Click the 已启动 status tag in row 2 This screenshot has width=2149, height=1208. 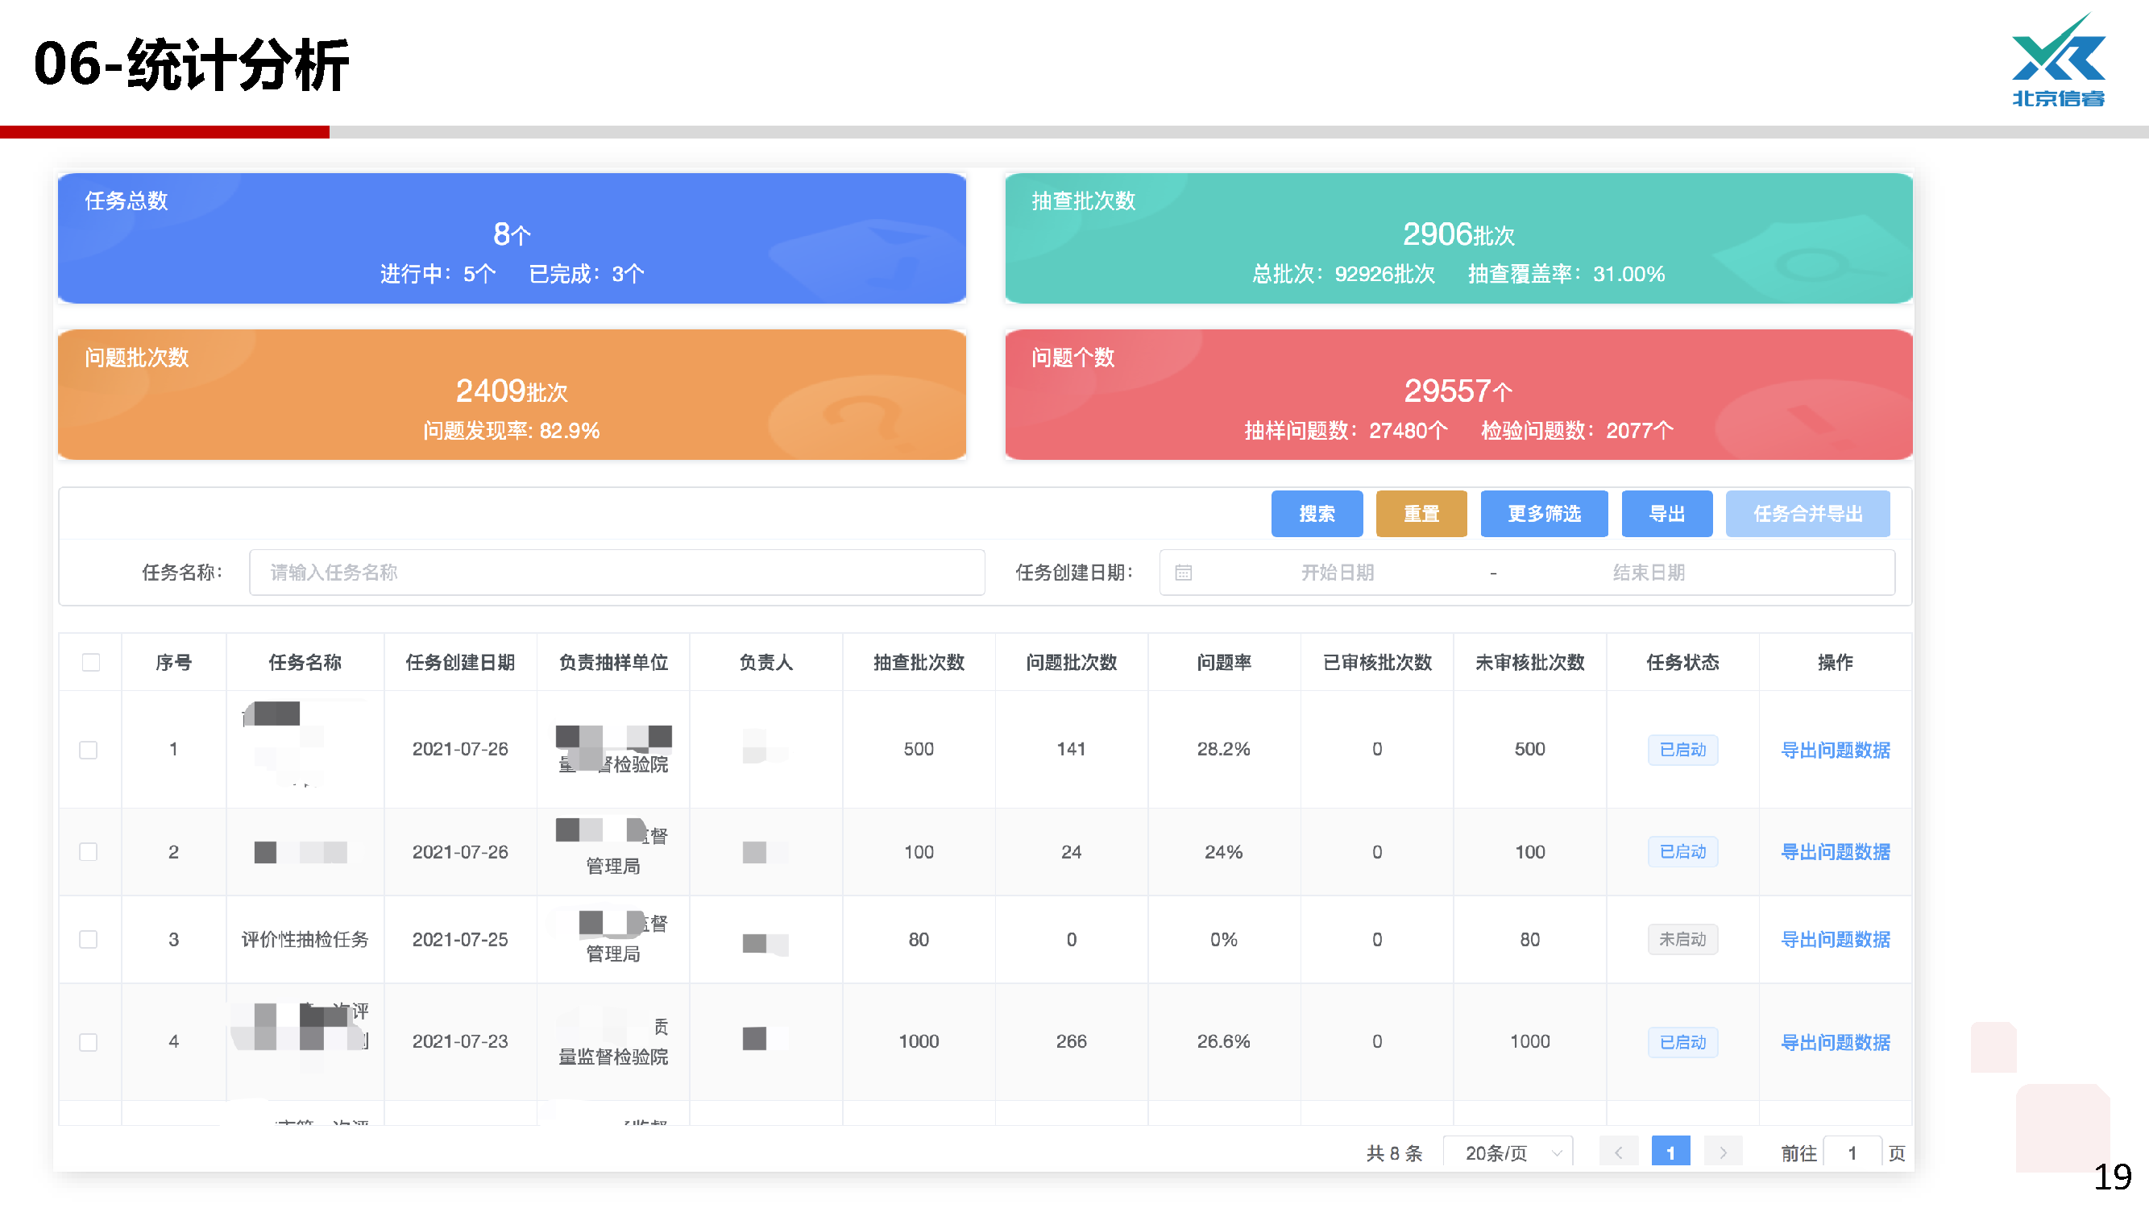(1682, 852)
